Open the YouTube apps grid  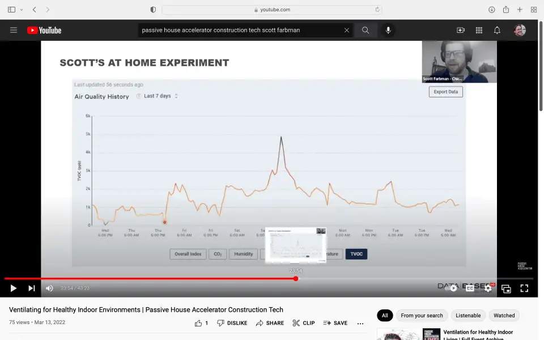pos(479,30)
